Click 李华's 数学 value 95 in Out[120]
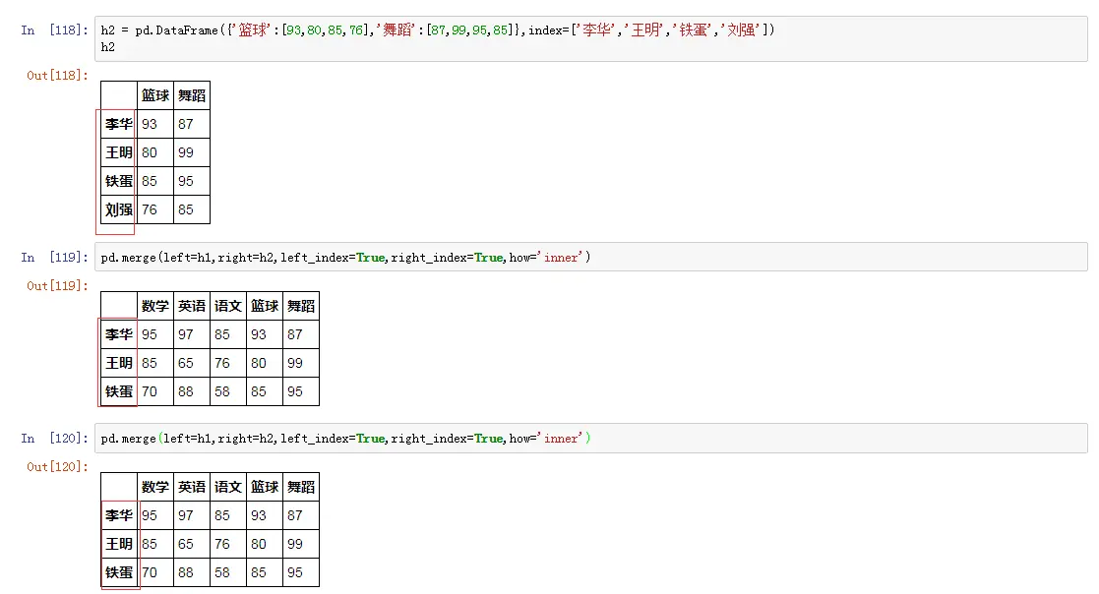The width and height of the screenshot is (1099, 594). (154, 515)
